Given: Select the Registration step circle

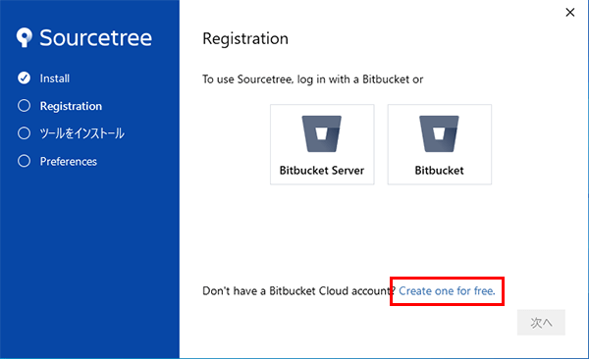Looking at the screenshot, I should pos(24,106).
